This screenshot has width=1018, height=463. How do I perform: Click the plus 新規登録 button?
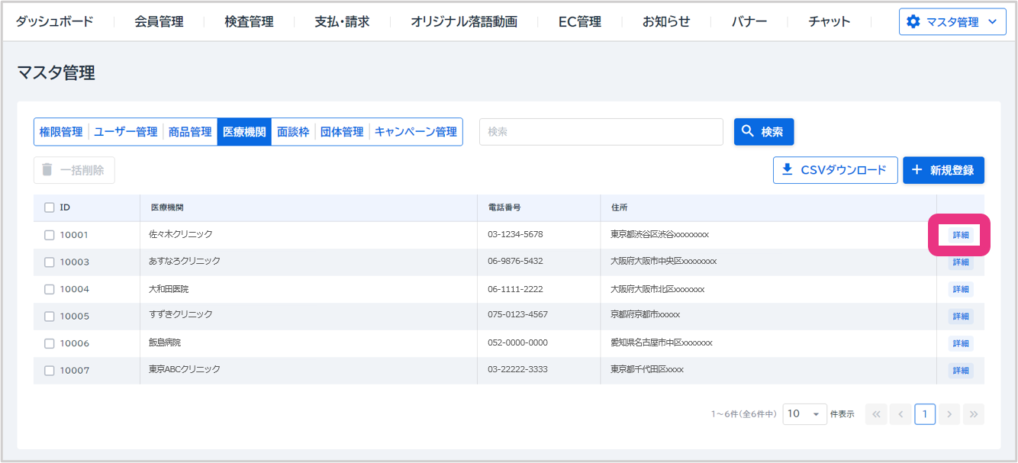coord(943,170)
